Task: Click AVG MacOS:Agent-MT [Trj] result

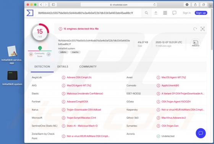Action: point(79,85)
